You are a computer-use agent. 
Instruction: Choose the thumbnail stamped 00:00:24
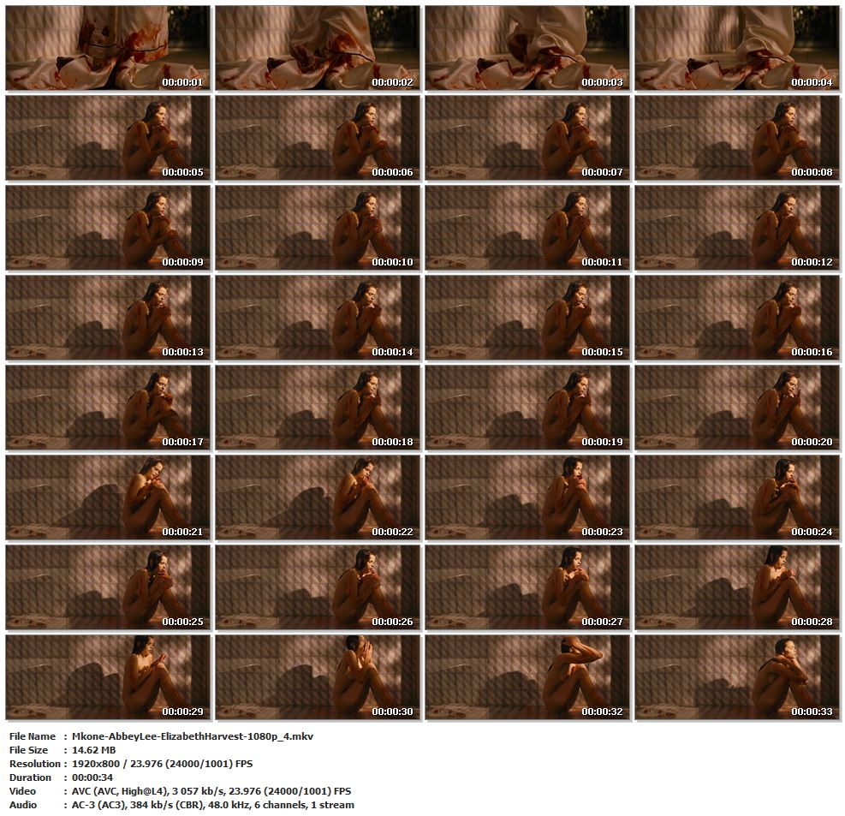[x=737, y=497]
